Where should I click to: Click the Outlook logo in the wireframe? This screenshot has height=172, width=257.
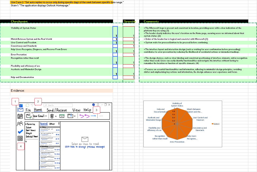(21, 105)
